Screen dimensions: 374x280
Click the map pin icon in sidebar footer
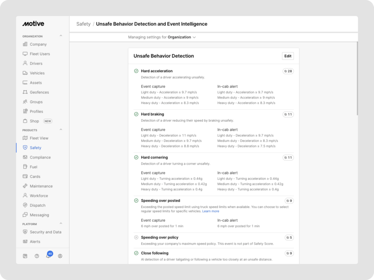coord(25,256)
